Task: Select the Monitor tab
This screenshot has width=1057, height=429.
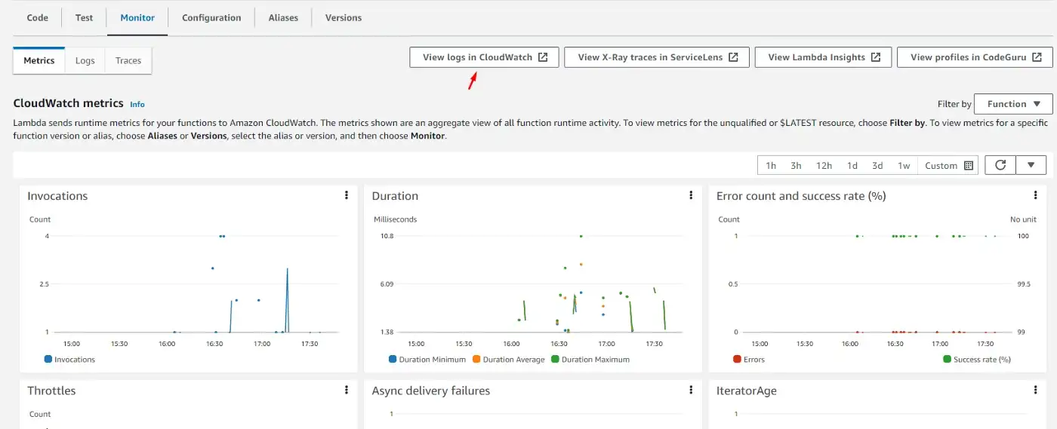Action: coord(137,17)
